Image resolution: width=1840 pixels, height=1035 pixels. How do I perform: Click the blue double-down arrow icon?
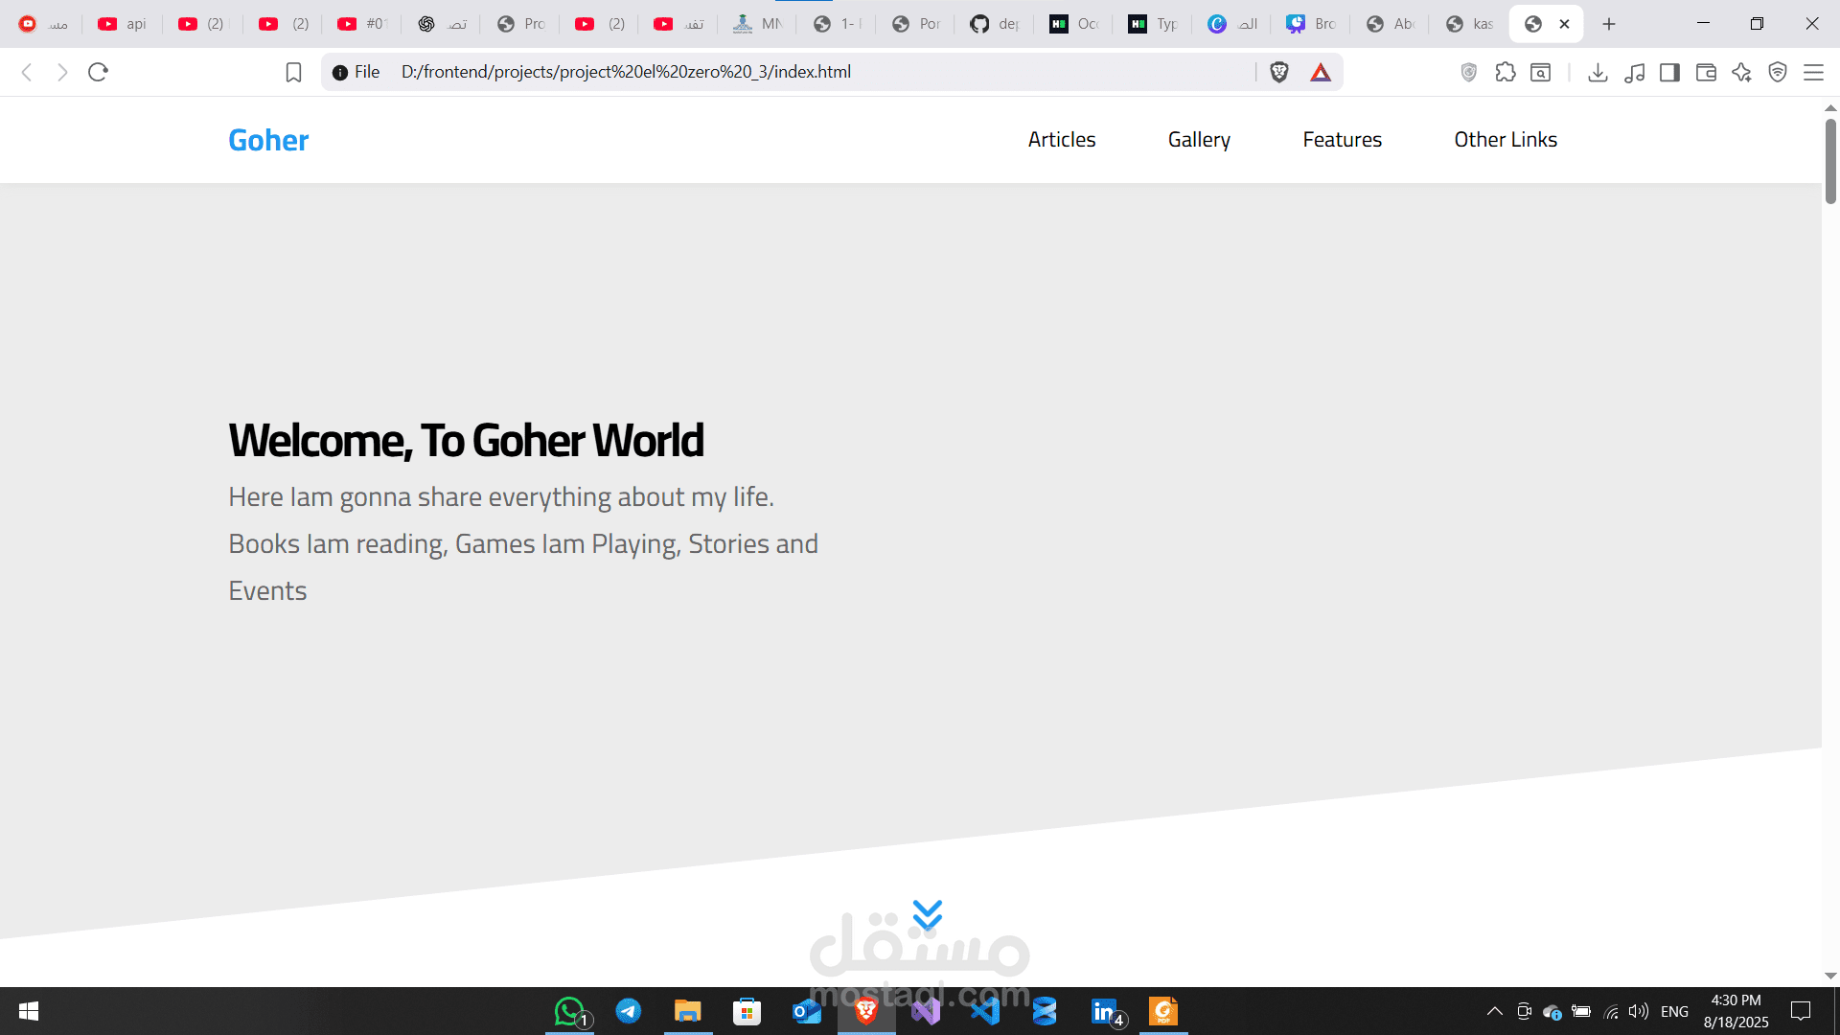click(x=927, y=915)
